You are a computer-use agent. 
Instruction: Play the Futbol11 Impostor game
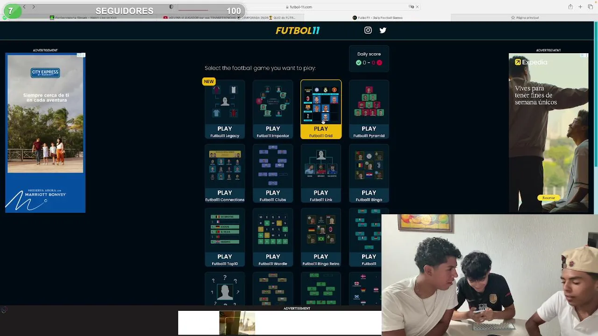(x=273, y=132)
